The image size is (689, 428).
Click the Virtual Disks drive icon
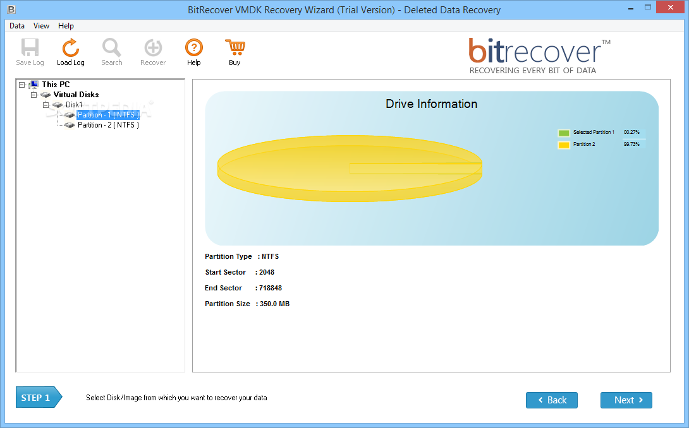click(46, 95)
